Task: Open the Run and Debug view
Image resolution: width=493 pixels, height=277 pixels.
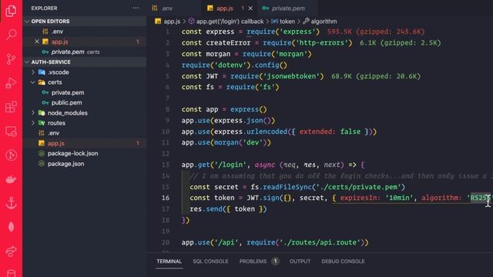Action: (x=11, y=83)
